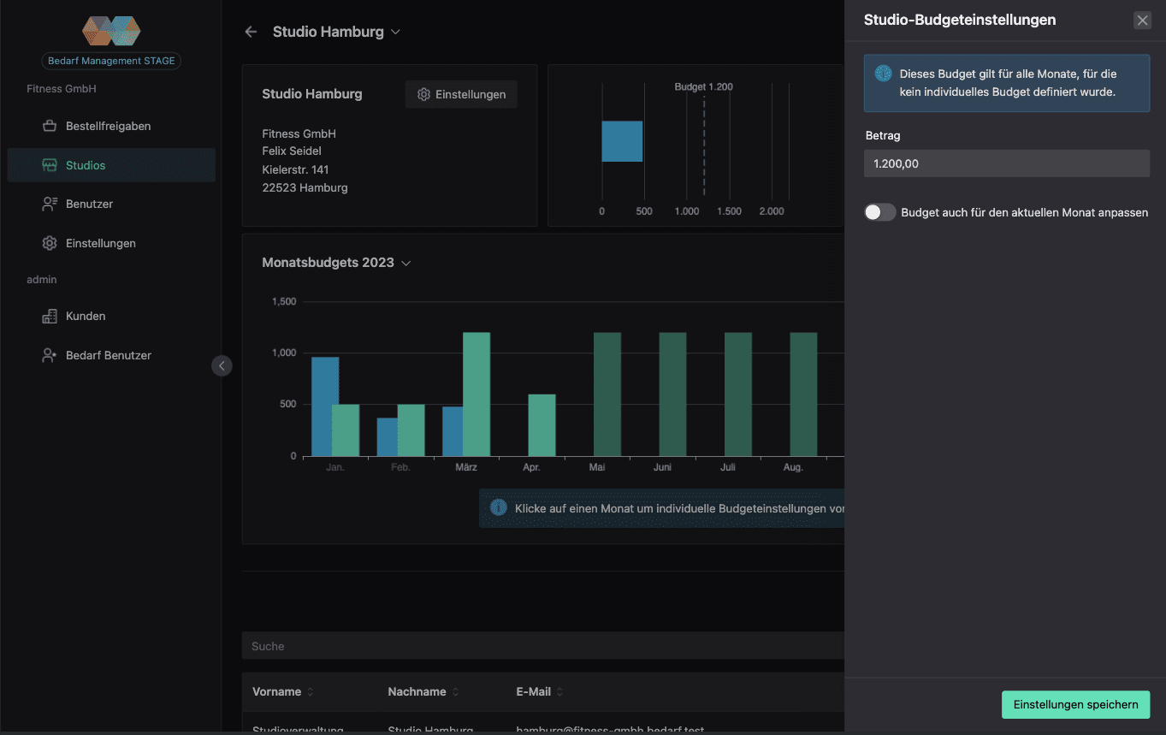Click the Benutzer user list icon

click(50, 204)
